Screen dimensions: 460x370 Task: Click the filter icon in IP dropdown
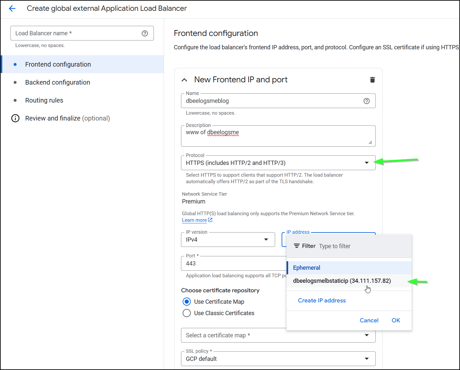(x=297, y=246)
